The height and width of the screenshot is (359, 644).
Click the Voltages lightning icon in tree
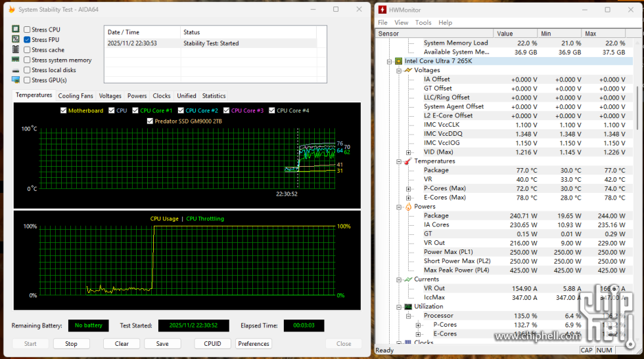tap(407, 70)
